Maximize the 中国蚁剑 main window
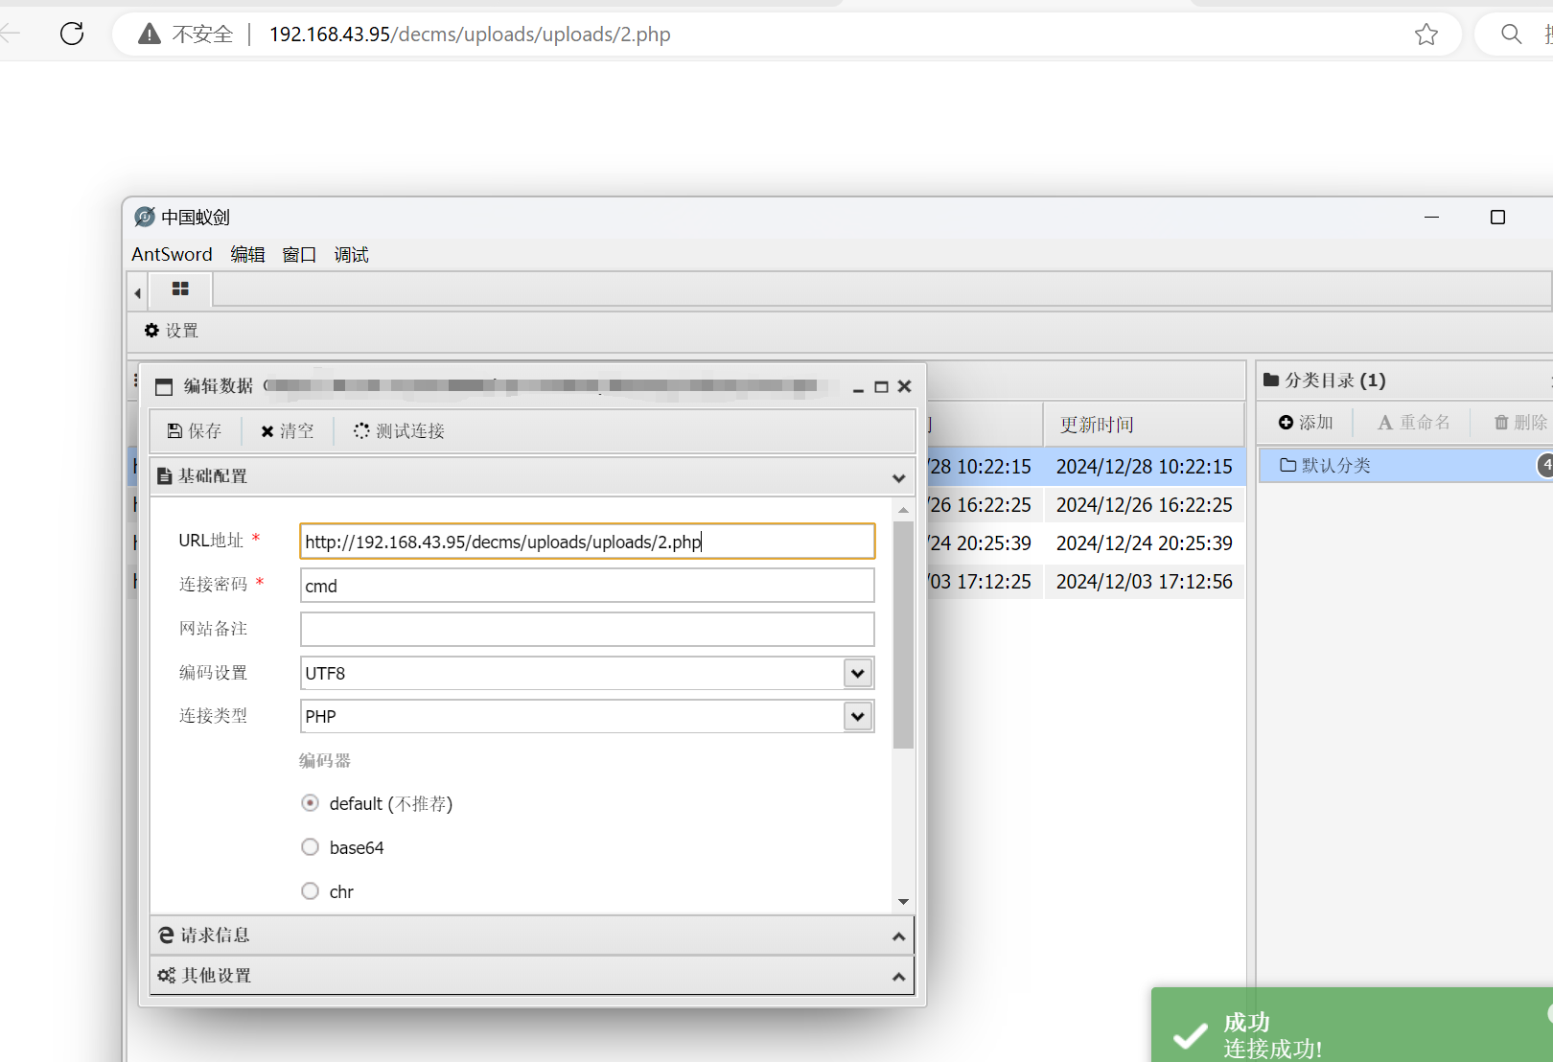 (1497, 218)
